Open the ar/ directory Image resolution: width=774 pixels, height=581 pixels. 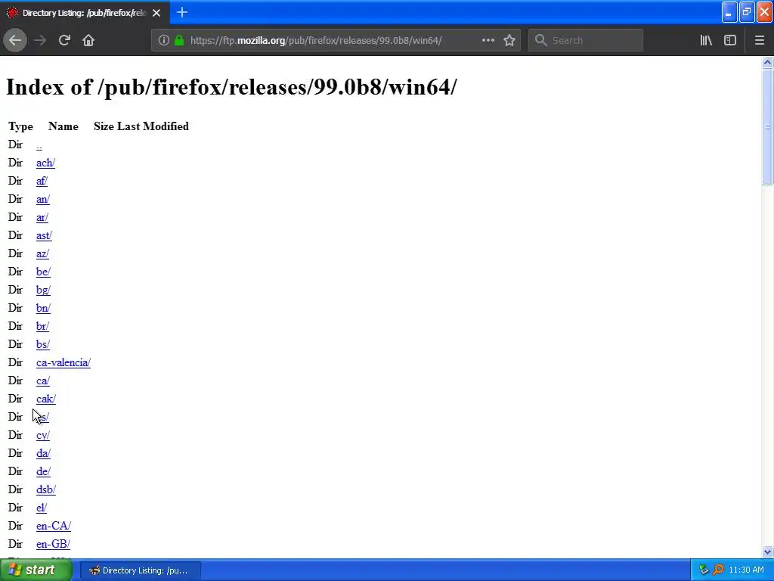click(42, 218)
